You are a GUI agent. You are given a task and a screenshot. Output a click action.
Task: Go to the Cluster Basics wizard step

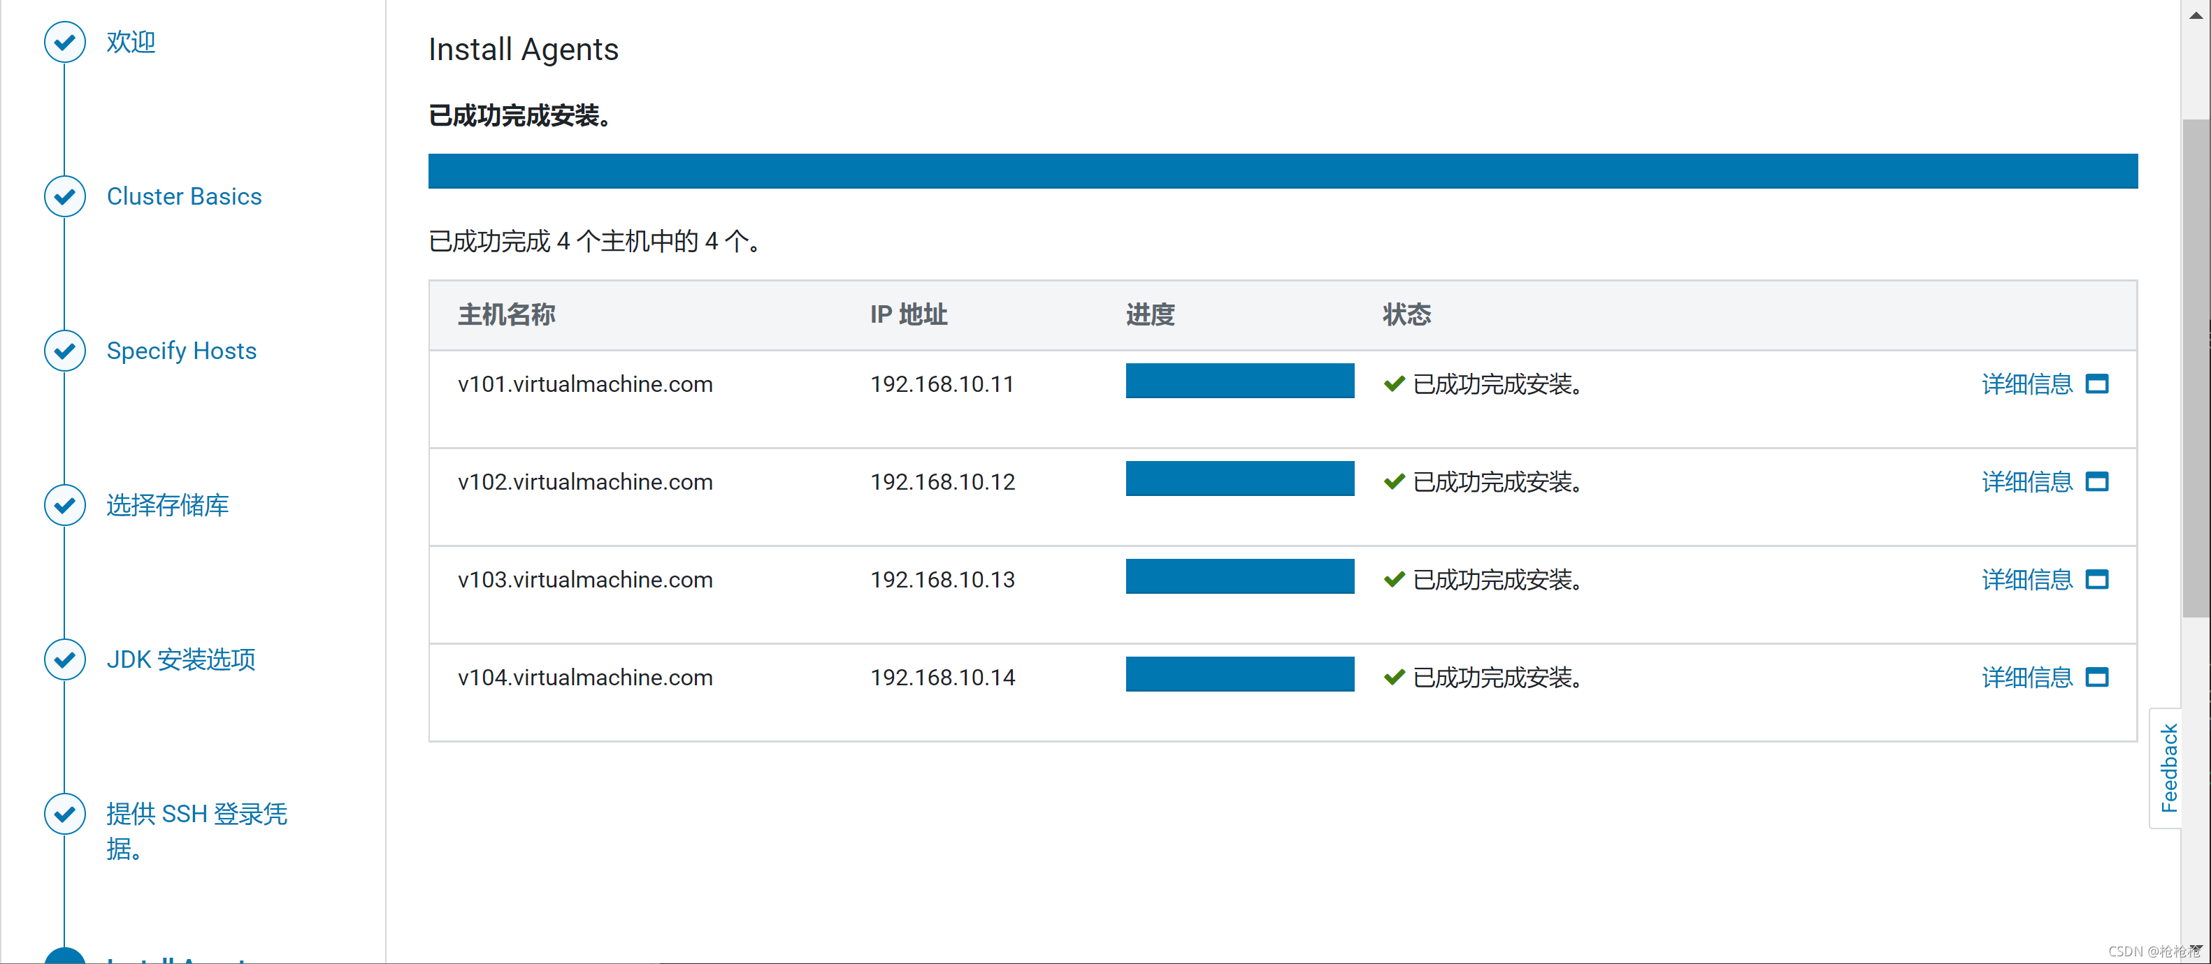pyautogui.click(x=184, y=196)
